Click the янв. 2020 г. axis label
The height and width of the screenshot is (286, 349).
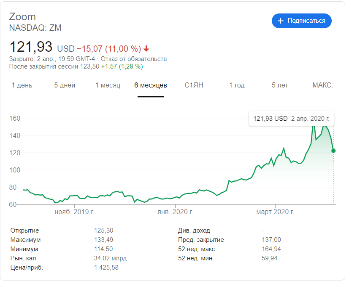click(x=175, y=212)
